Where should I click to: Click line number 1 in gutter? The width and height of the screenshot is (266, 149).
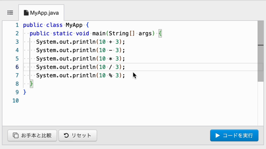pyautogui.click(x=17, y=25)
